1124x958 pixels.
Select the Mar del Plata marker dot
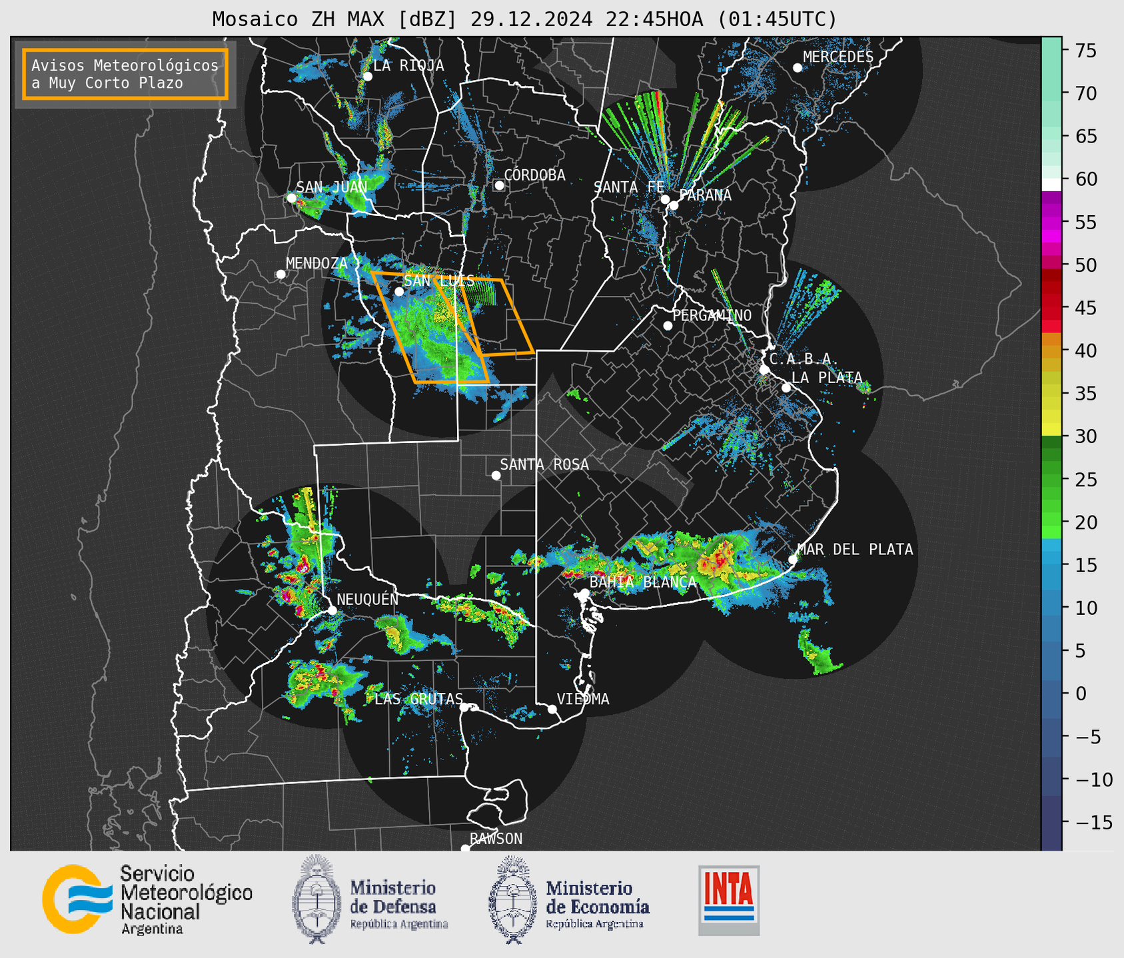pos(793,560)
